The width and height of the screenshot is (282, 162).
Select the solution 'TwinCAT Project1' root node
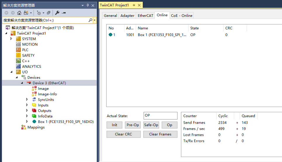click(43, 28)
